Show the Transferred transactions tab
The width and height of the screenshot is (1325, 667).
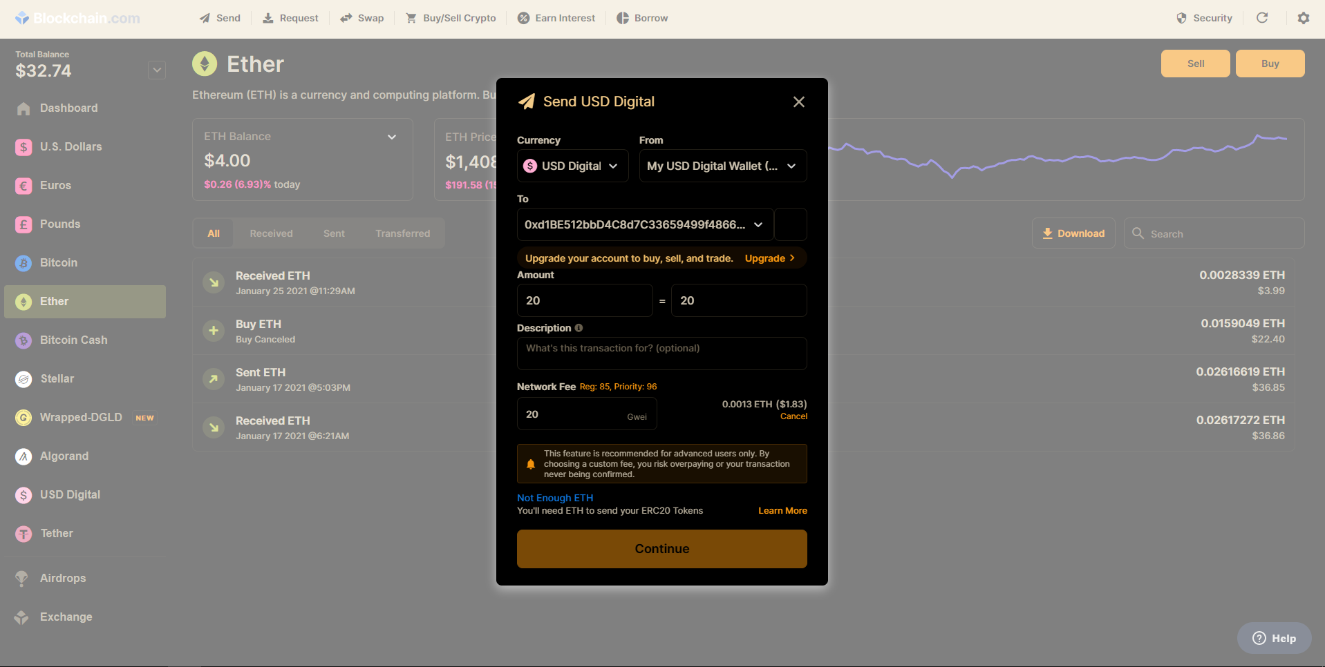coord(403,233)
